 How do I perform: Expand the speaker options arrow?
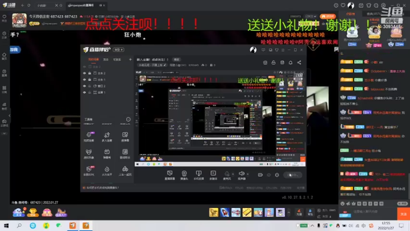point(248,174)
